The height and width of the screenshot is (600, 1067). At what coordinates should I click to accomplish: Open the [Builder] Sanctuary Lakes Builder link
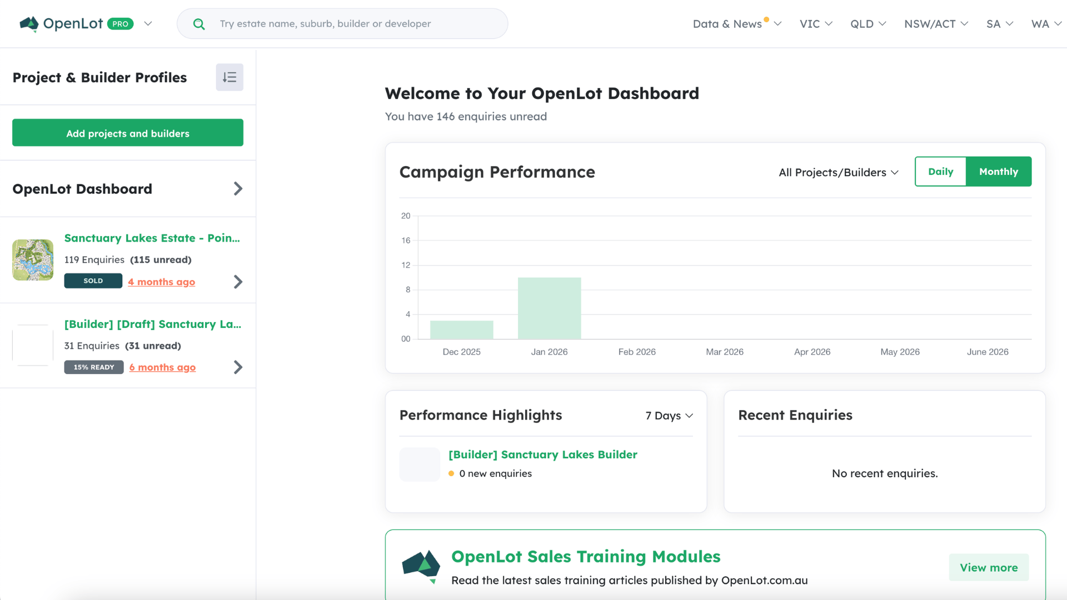pos(543,454)
